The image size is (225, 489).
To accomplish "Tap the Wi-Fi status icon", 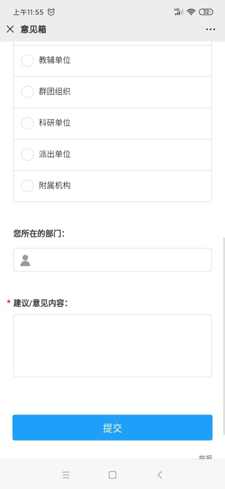I will coord(191,12).
